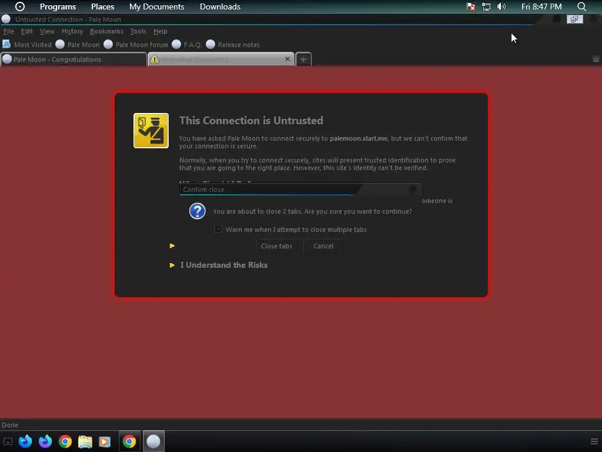Viewport: 602px width, 452px height.
Task: Open the panel search magnifier icon
Action: (581, 6)
